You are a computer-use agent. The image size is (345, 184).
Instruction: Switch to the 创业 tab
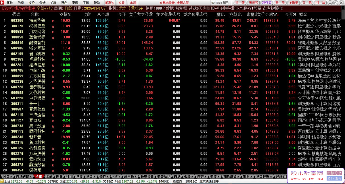(59, 176)
